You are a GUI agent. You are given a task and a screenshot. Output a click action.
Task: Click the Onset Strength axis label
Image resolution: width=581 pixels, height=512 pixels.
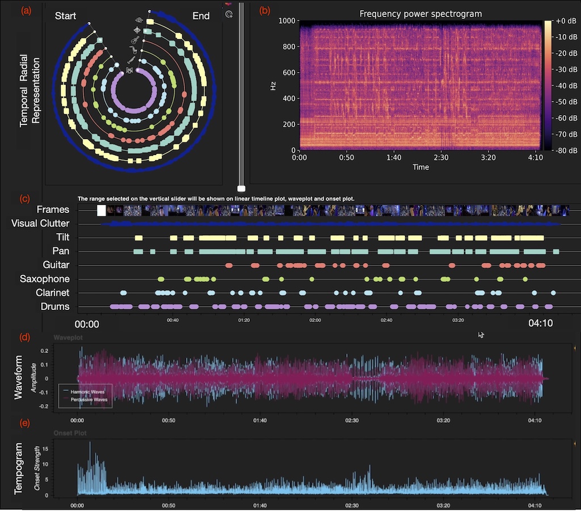point(37,468)
